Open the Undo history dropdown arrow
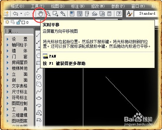This screenshot has width=162, height=130. point(21,14)
